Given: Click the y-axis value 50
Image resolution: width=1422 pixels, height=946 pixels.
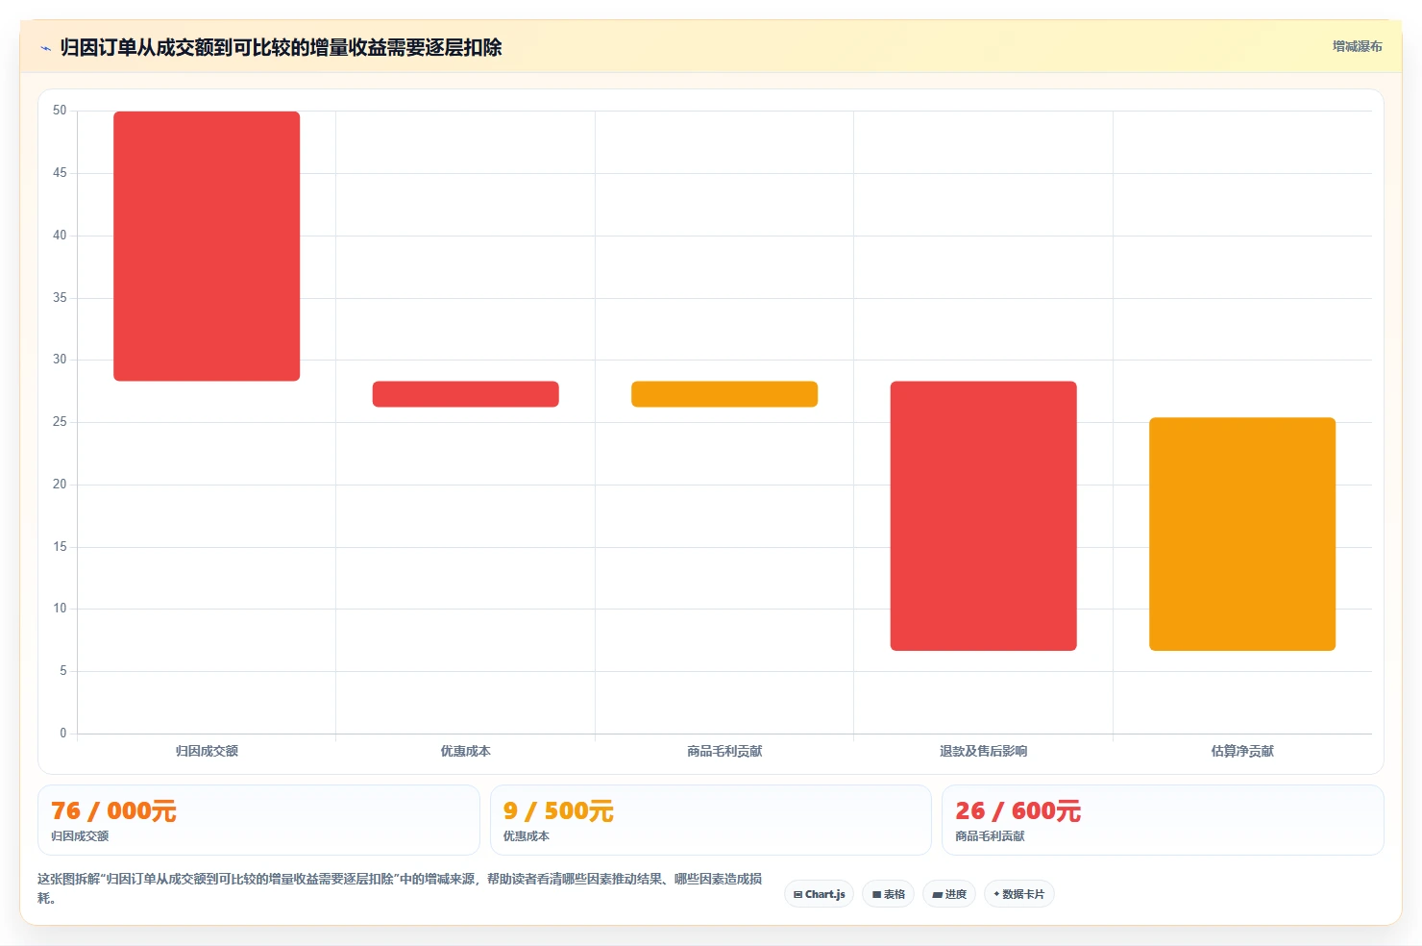Looking at the screenshot, I should pyautogui.click(x=60, y=111).
